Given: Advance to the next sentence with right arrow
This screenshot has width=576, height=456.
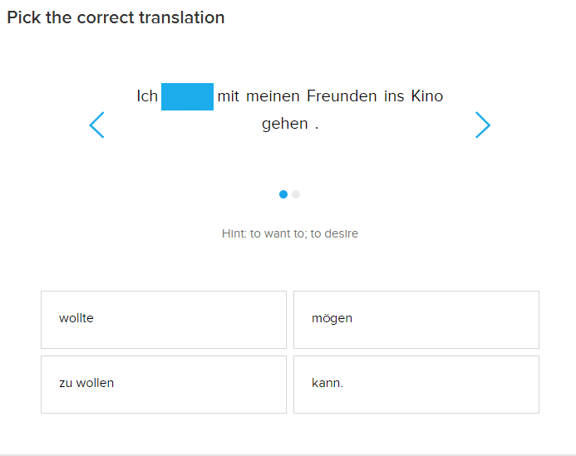Looking at the screenshot, I should (483, 125).
